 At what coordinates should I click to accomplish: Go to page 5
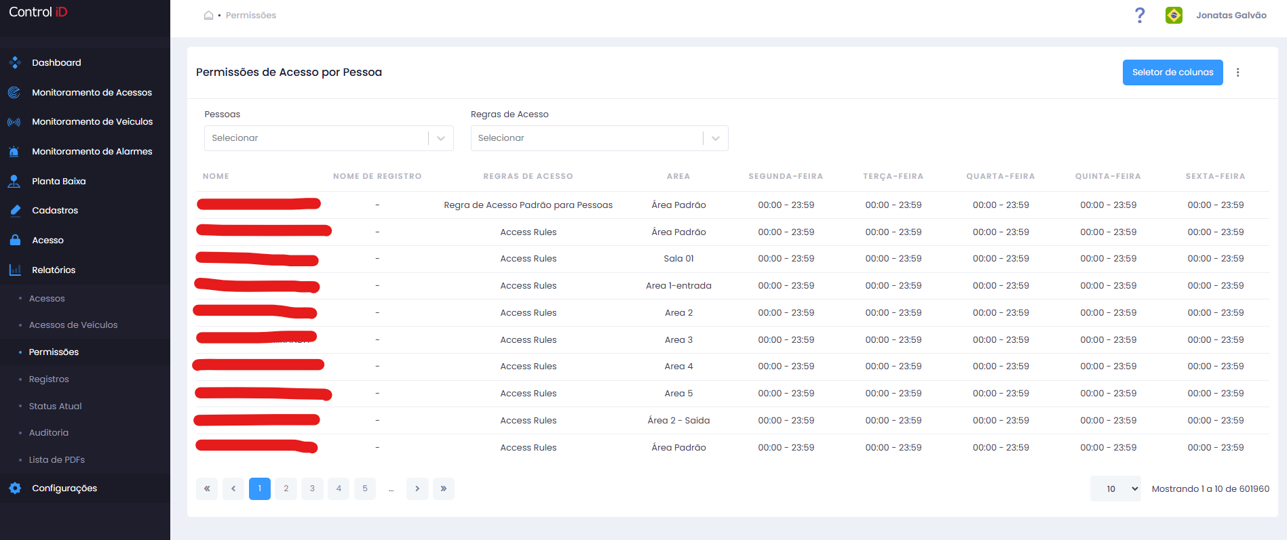tap(365, 489)
